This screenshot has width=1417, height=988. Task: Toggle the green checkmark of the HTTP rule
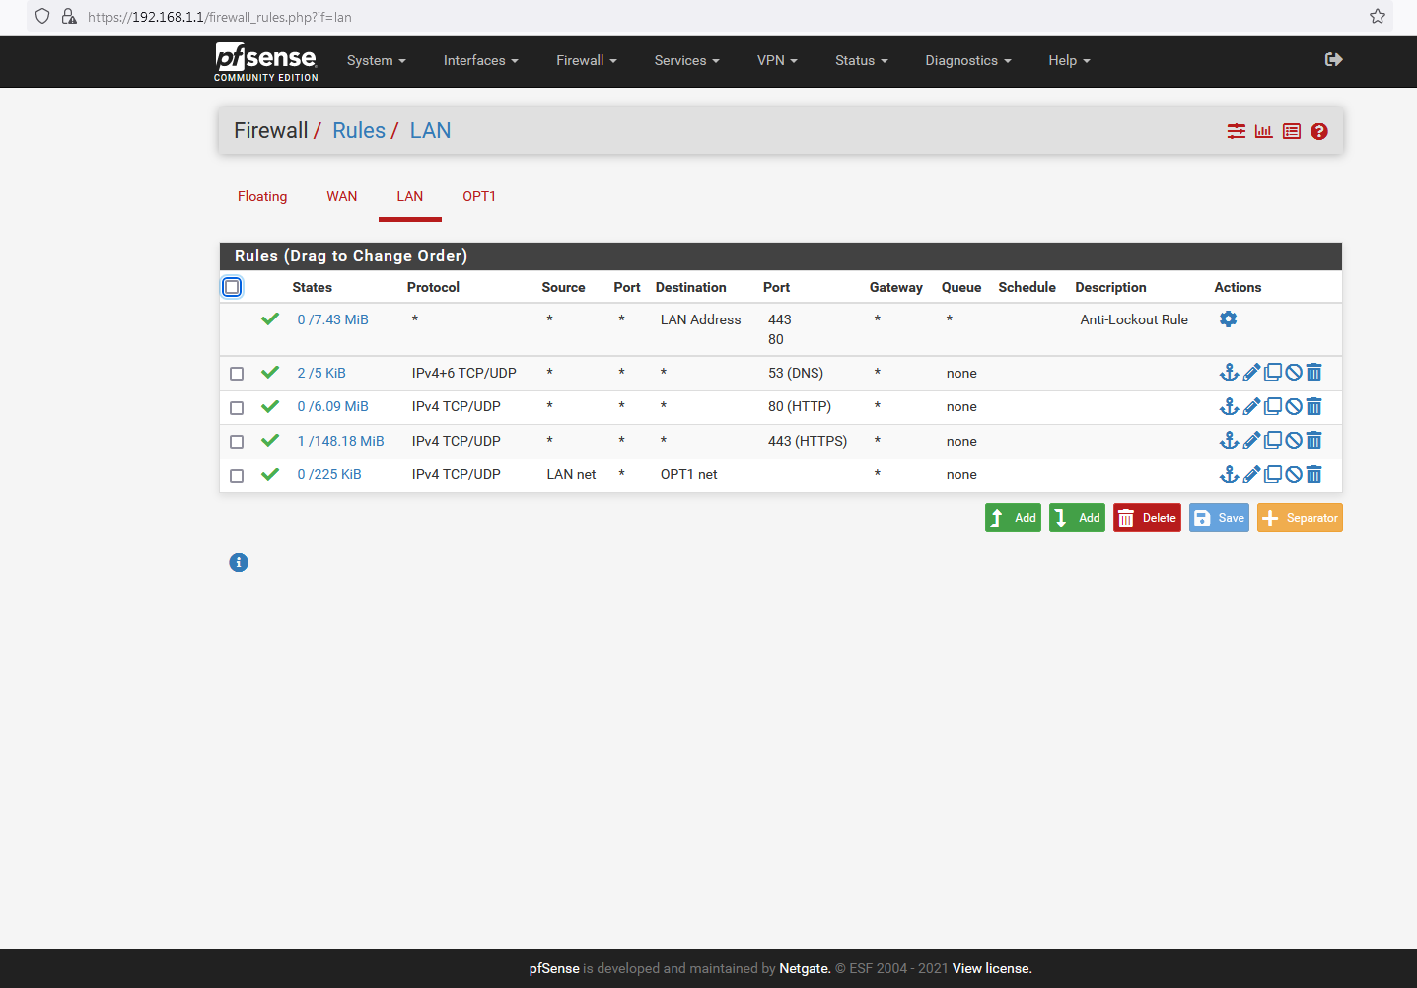270,405
